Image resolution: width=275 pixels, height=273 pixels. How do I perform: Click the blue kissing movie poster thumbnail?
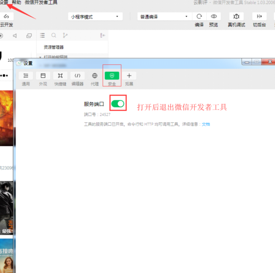7,256
